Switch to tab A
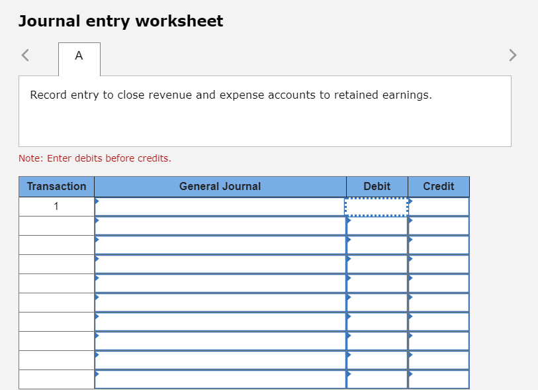Viewport: 538px width, 390px height. 79,58
